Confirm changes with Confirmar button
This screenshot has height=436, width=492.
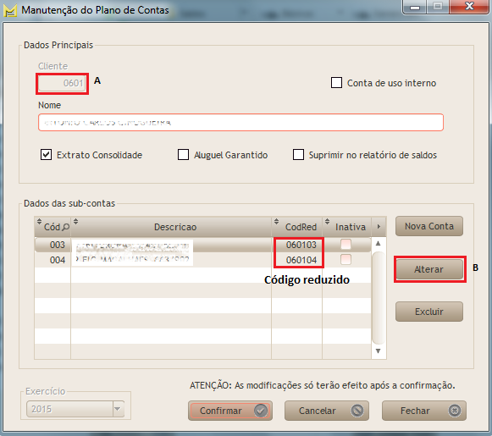(230, 411)
